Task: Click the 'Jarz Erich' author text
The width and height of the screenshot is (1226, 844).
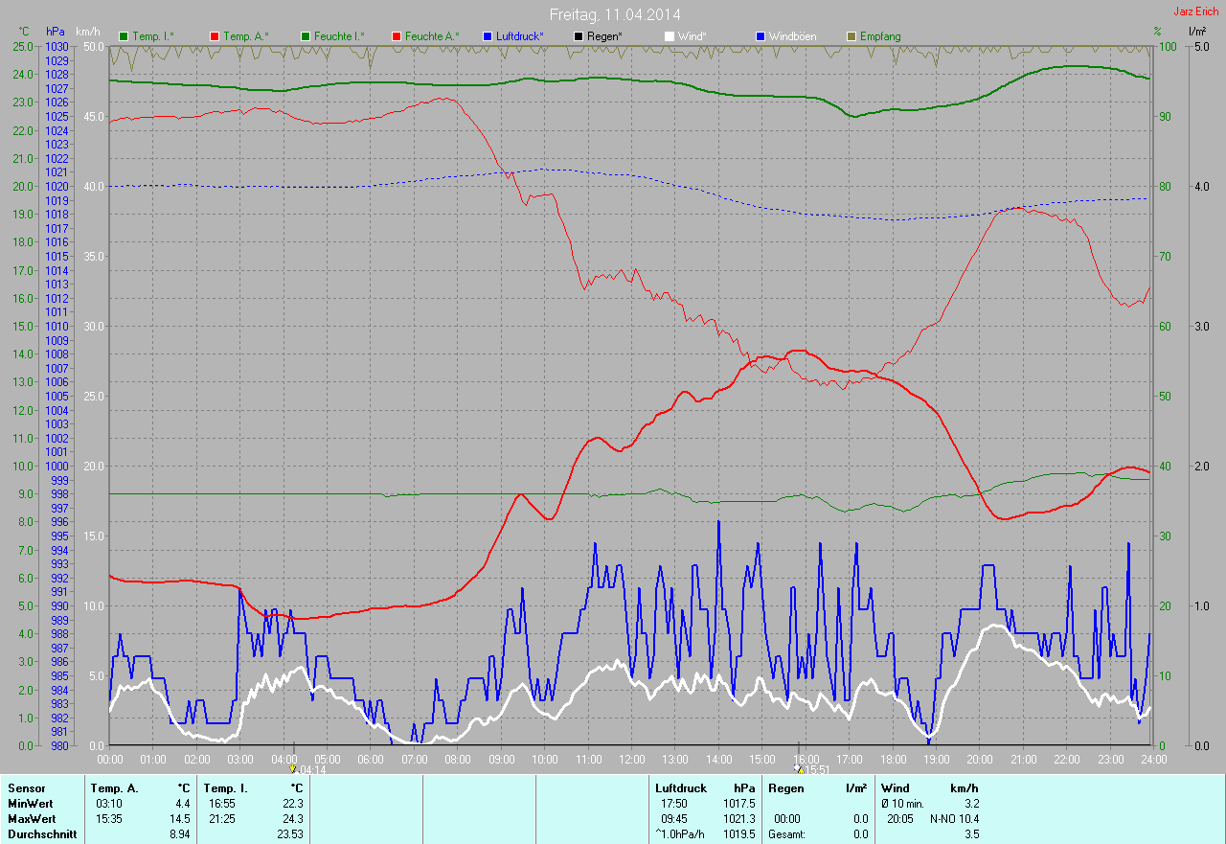Action: (1197, 11)
